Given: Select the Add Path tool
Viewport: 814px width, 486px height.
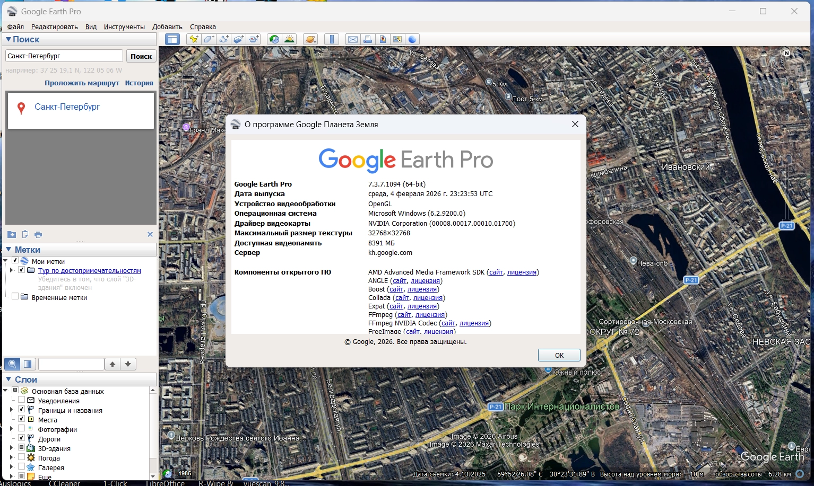Looking at the screenshot, I should [223, 39].
